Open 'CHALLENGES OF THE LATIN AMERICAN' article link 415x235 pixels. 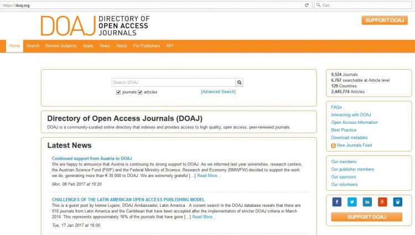(128, 200)
